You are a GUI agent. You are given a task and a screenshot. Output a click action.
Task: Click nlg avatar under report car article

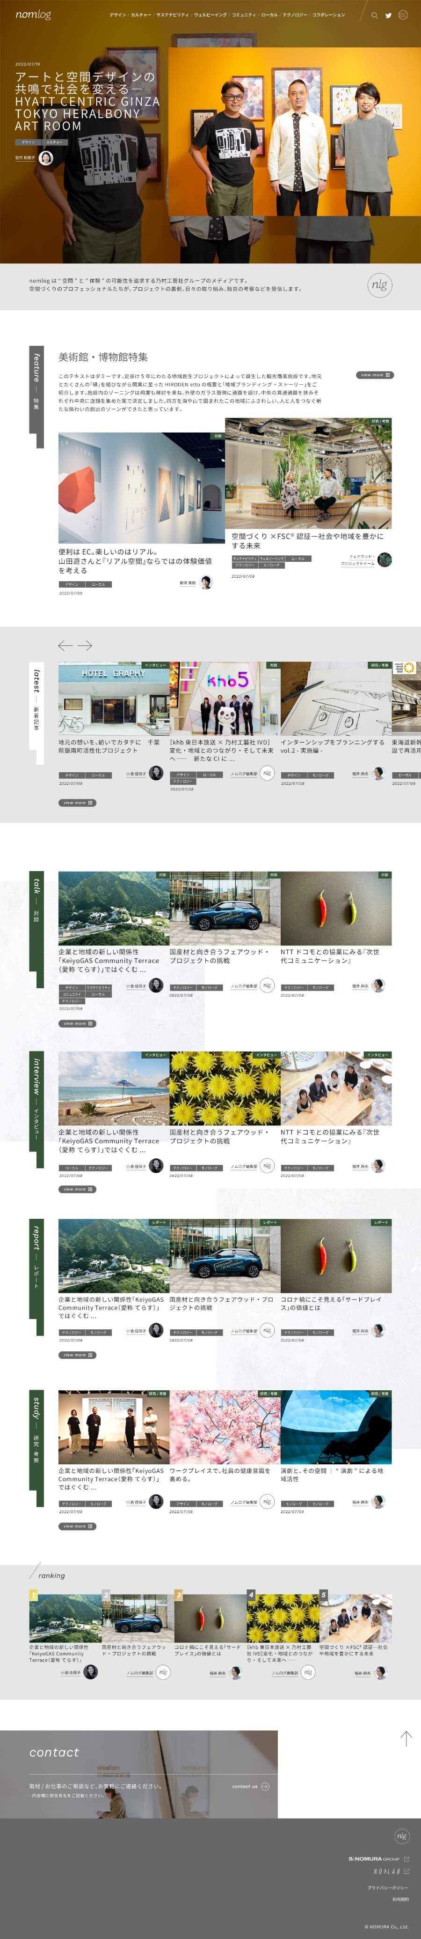coord(267,1331)
